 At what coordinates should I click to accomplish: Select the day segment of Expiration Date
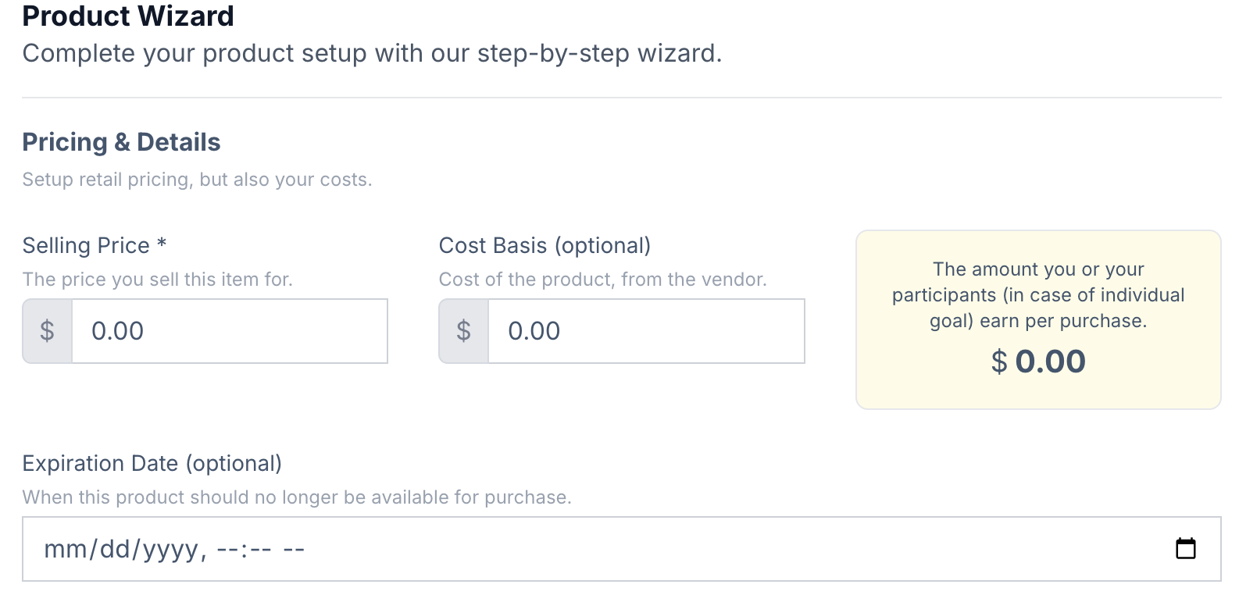pyautogui.click(x=115, y=550)
